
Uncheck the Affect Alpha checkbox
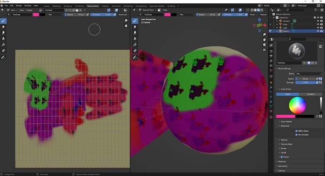[296, 131]
